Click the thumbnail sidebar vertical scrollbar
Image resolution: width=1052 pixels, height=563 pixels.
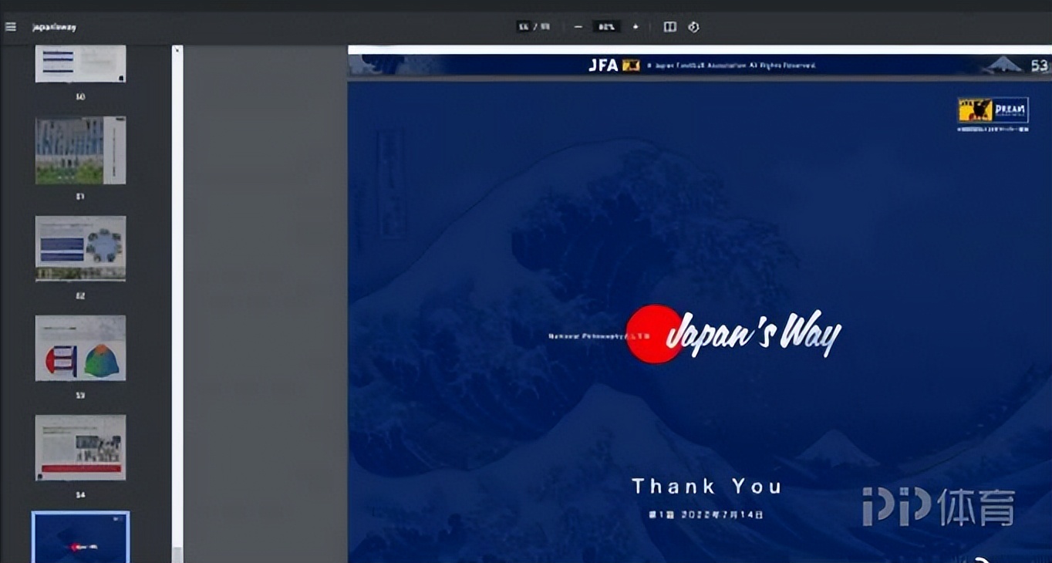click(x=177, y=304)
